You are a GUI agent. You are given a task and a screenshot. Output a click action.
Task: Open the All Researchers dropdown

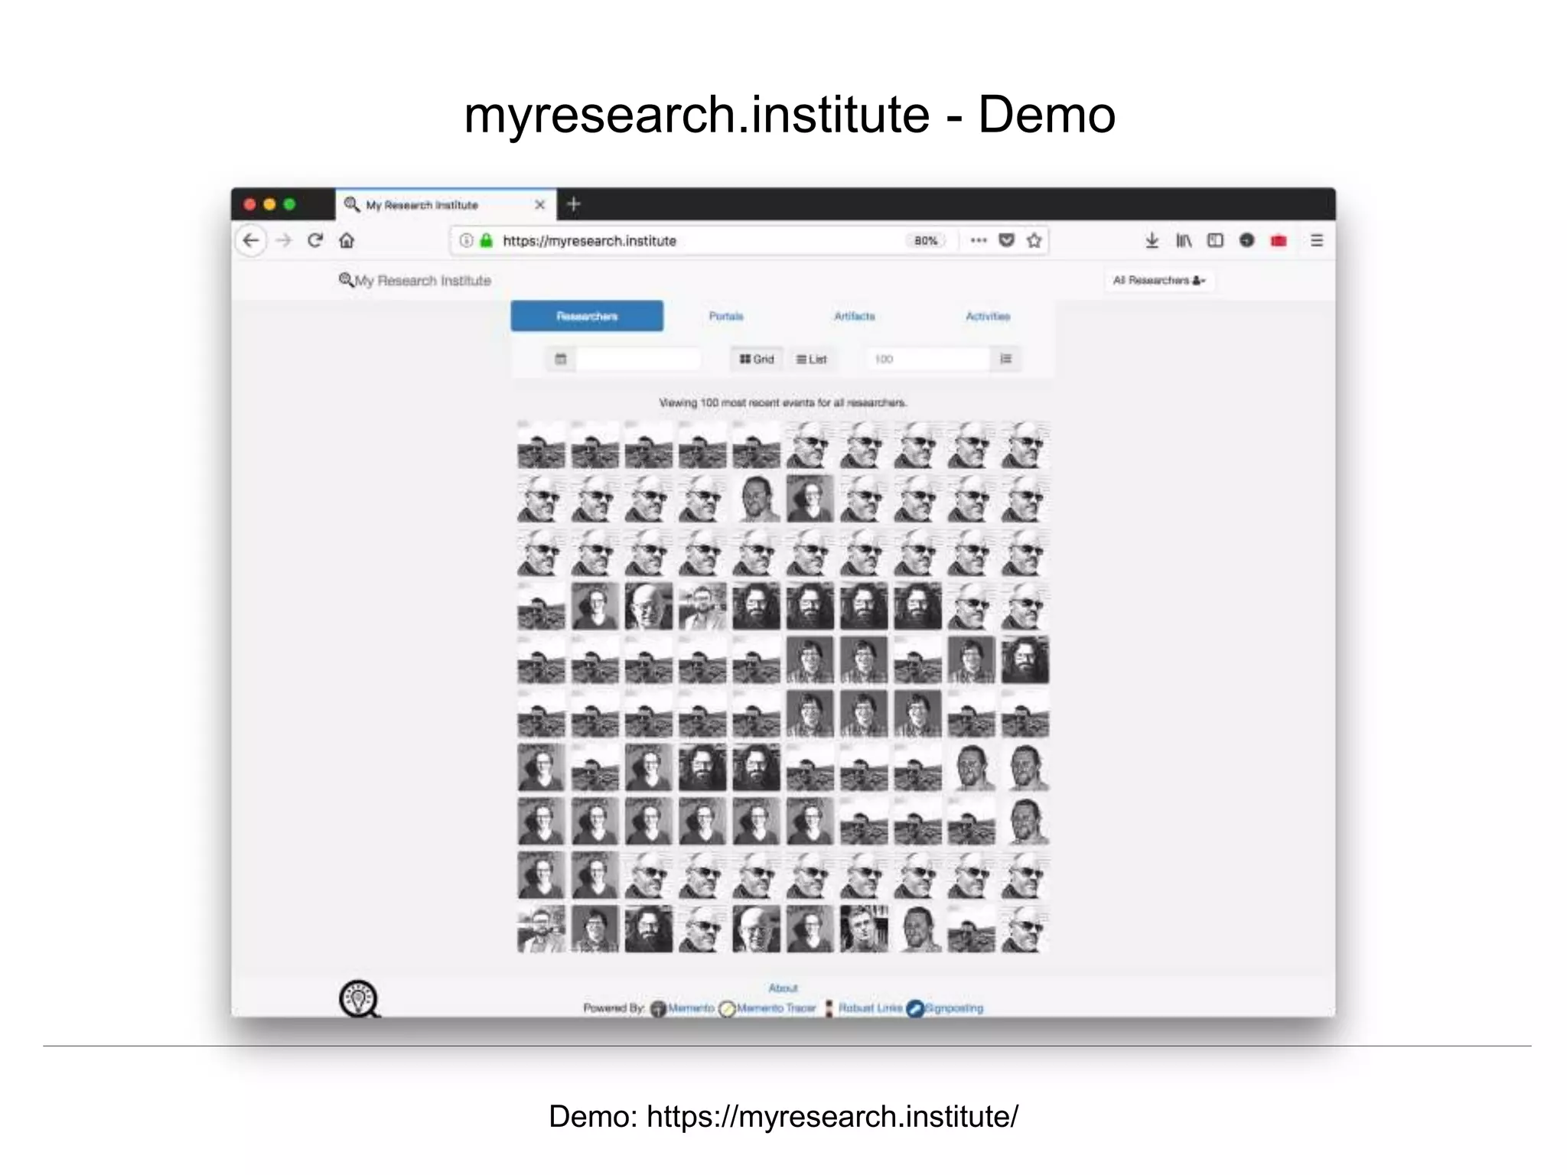click(x=1159, y=281)
